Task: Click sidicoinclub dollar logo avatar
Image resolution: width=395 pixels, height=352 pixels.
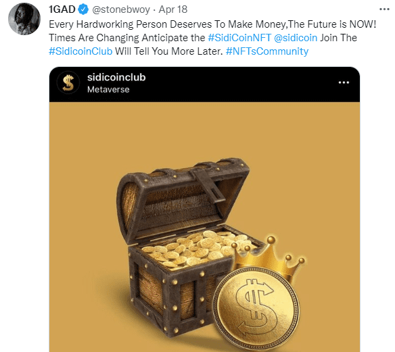Action: pyautogui.click(x=68, y=82)
